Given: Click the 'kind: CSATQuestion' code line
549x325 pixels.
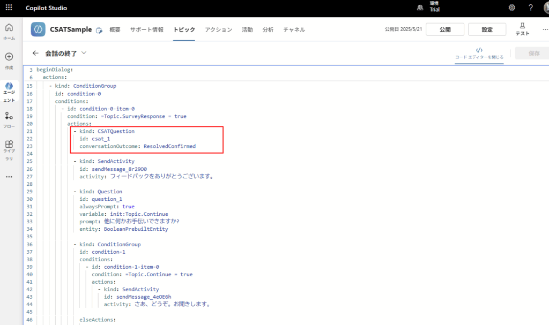Looking at the screenshot, I should point(107,131).
